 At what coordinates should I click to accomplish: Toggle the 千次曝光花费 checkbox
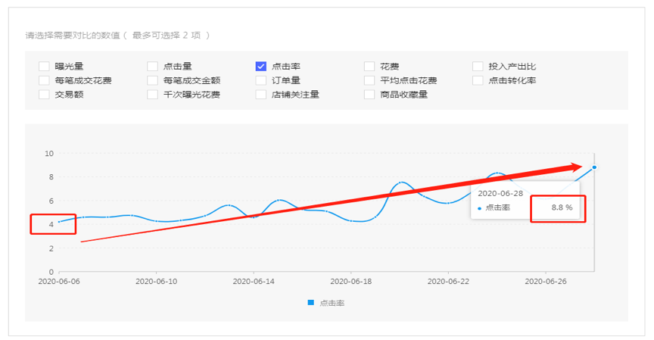coord(152,95)
